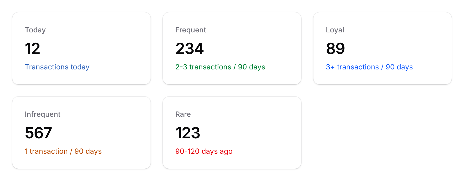This screenshot has height=181, width=464.
Task: Select the Rare card
Action: click(x=232, y=133)
